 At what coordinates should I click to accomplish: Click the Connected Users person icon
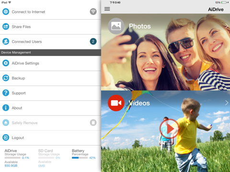[x=6, y=42]
